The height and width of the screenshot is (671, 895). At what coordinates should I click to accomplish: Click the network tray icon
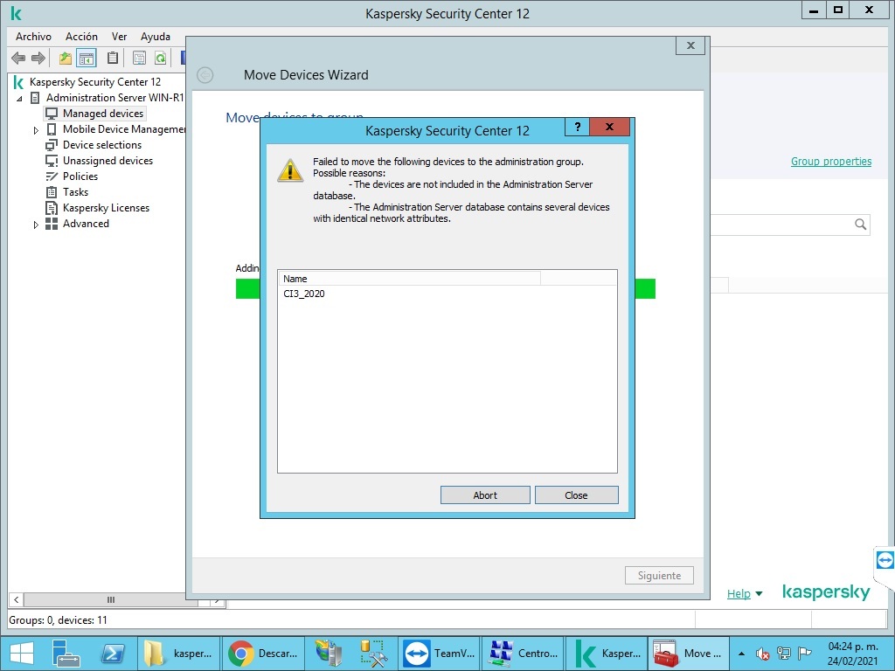coord(784,654)
